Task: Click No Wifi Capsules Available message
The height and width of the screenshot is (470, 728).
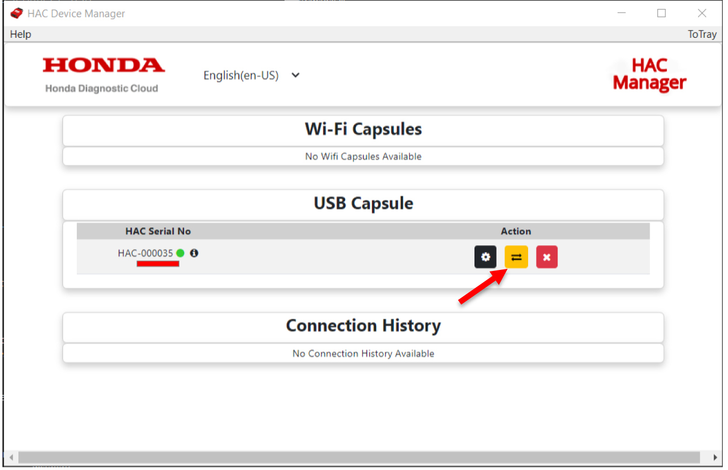Action: (x=363, y=156)
